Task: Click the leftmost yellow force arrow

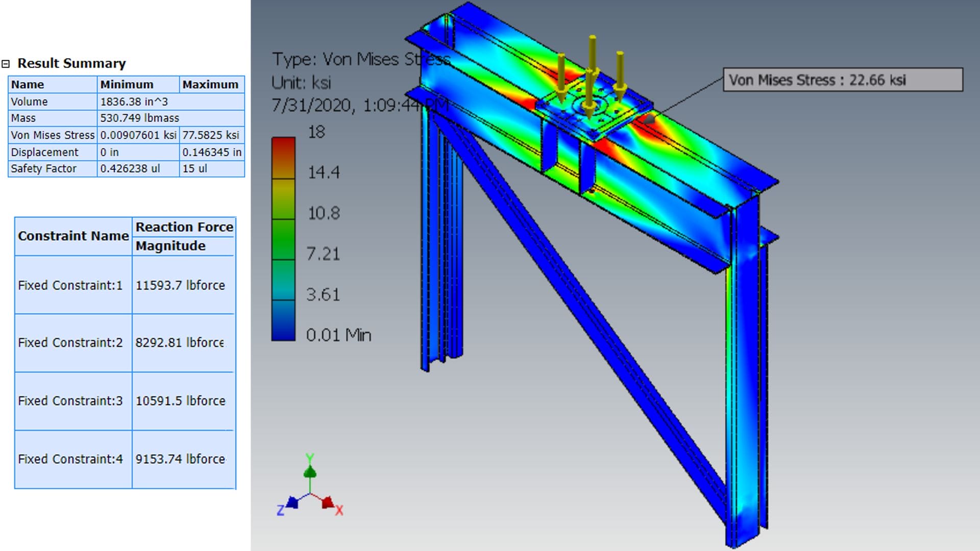Action: click(x=561, y=77)
